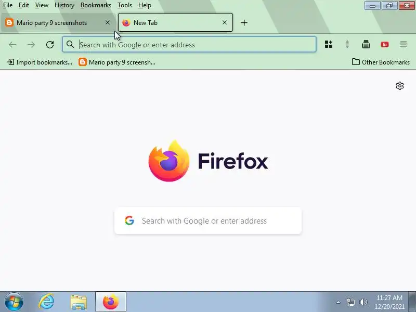This screenshot has height=312, width=416.
Task: Click the printer toolbar icon
Action: pos(366,44)
